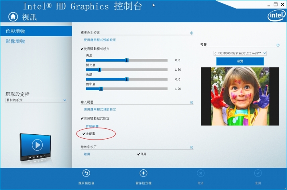The height and width of the screenshot is (190, 287).
Task: Enable 總色彩校正 with 啟用
Action: coord(87,154)
